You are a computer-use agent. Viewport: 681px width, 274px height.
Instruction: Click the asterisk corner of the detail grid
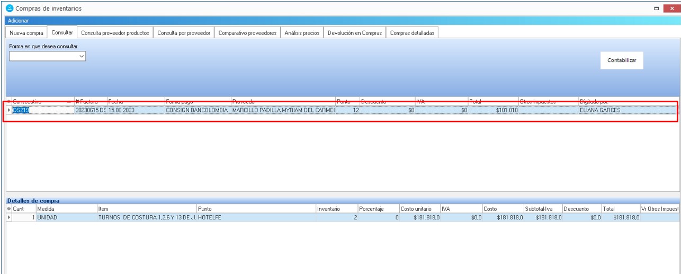pyautogui.click(x=8, y=209)
